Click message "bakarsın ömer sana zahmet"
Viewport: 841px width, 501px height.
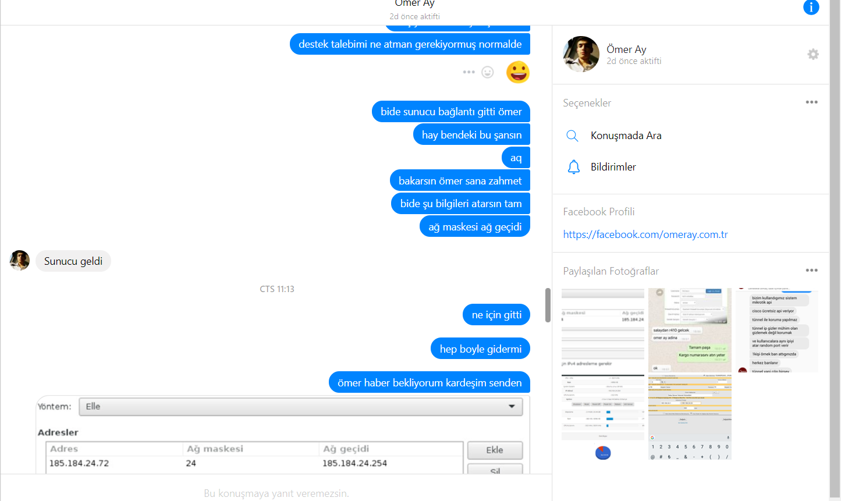pos(460,181)
